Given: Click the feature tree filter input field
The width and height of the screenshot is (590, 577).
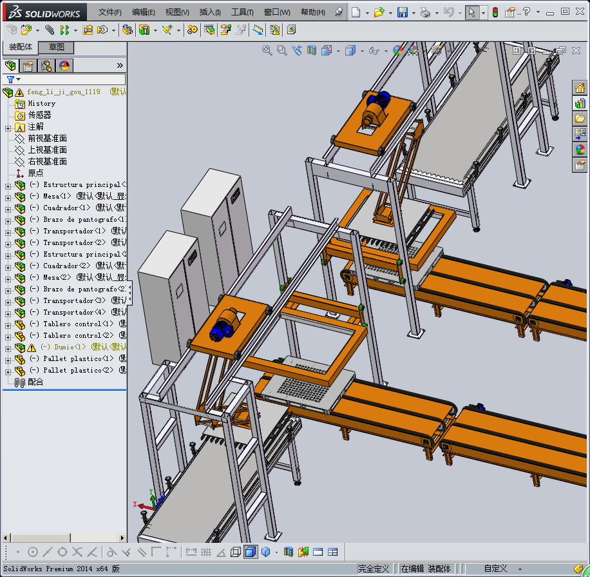Looking at the screenshot, I should [x=72, y=79].
